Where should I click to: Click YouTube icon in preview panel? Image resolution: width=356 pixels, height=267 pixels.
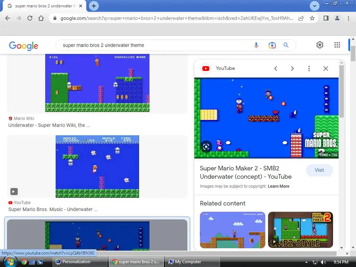(x=206, y=68)
